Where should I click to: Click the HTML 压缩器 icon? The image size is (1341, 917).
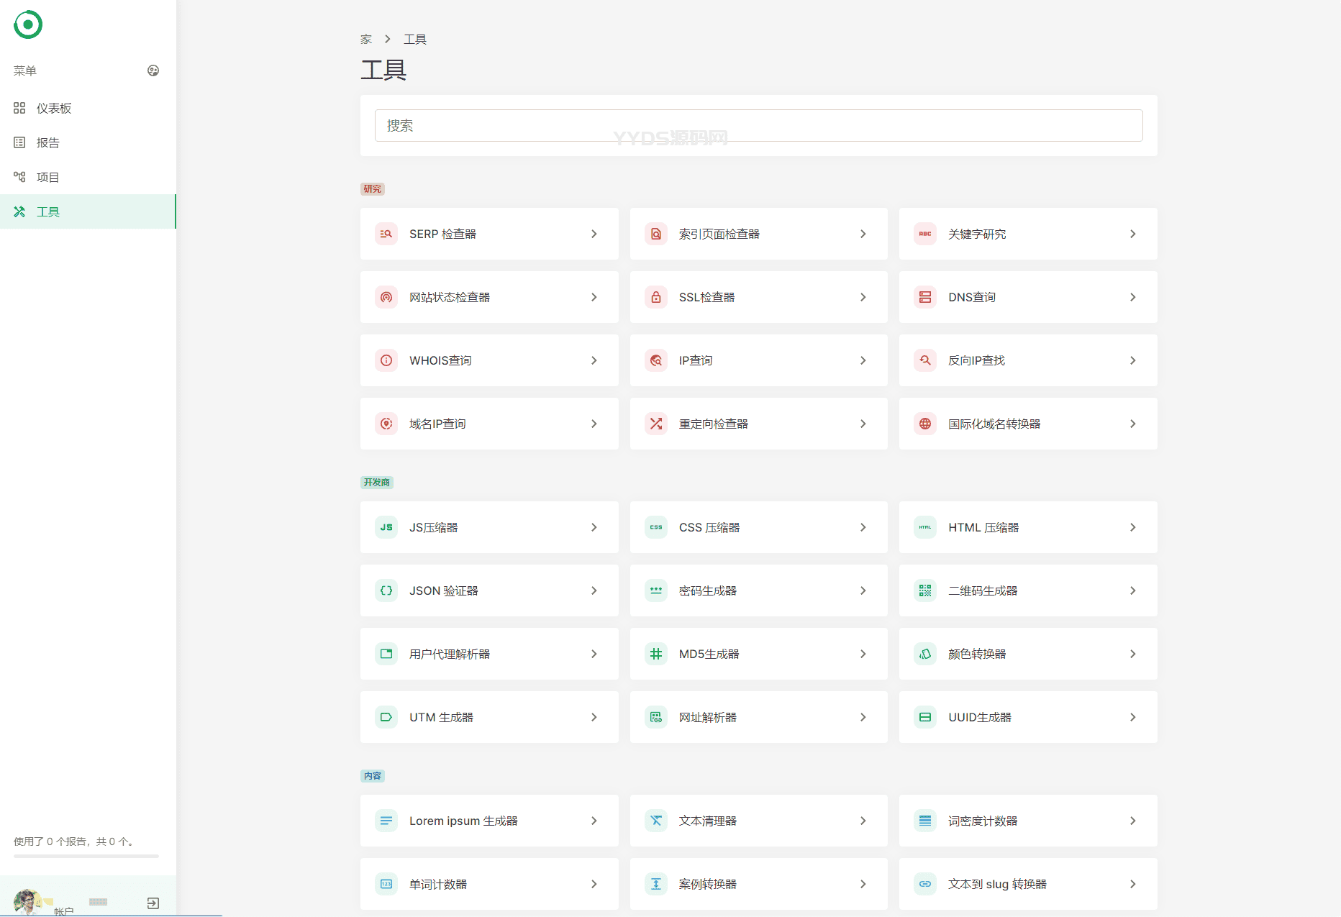925,527
